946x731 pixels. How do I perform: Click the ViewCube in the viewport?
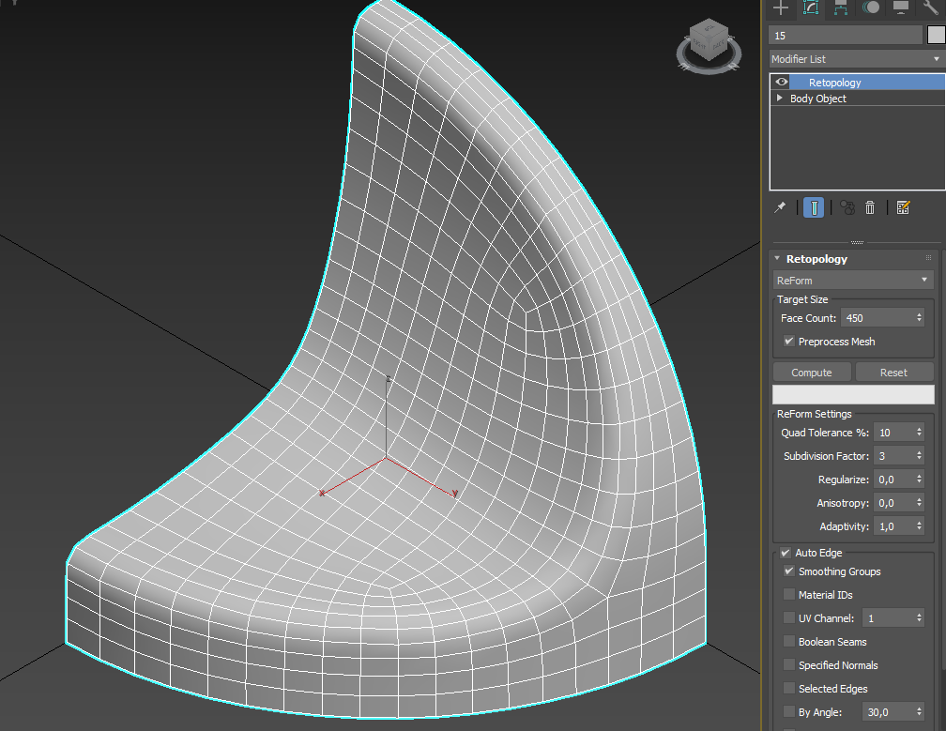[x=709, y=41]
